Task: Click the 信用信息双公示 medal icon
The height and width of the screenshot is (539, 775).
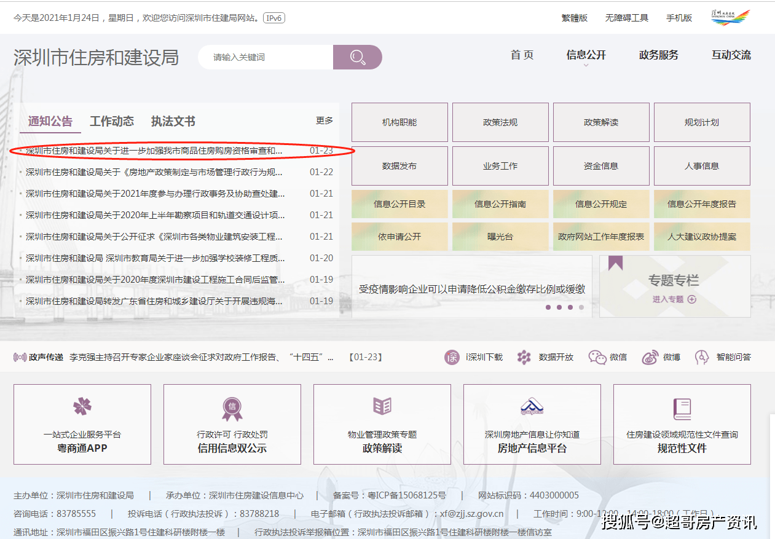Action: 231,407
